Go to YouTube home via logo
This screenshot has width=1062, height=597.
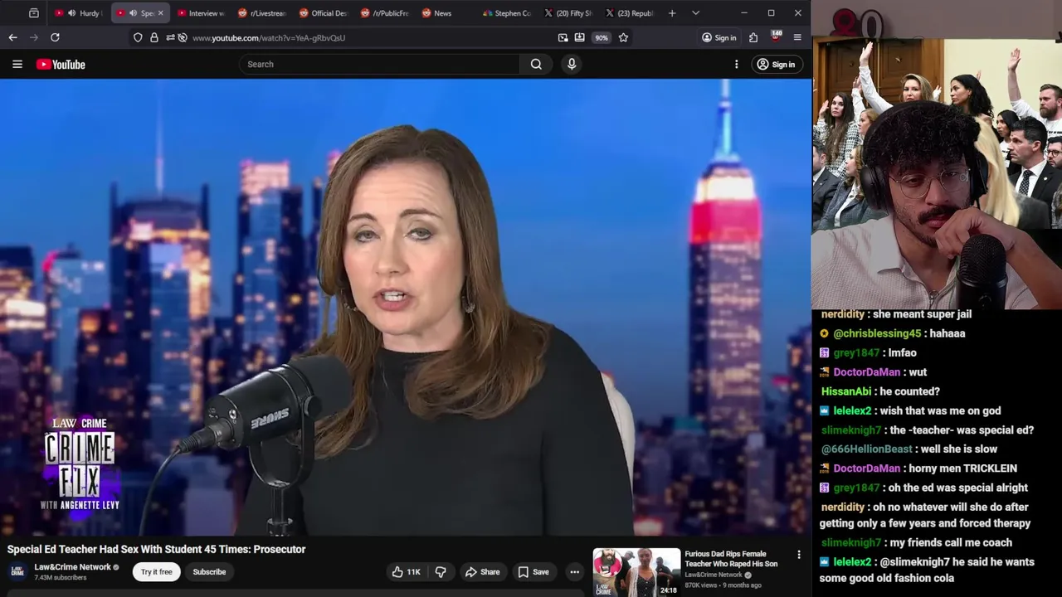tap(61, 64)
